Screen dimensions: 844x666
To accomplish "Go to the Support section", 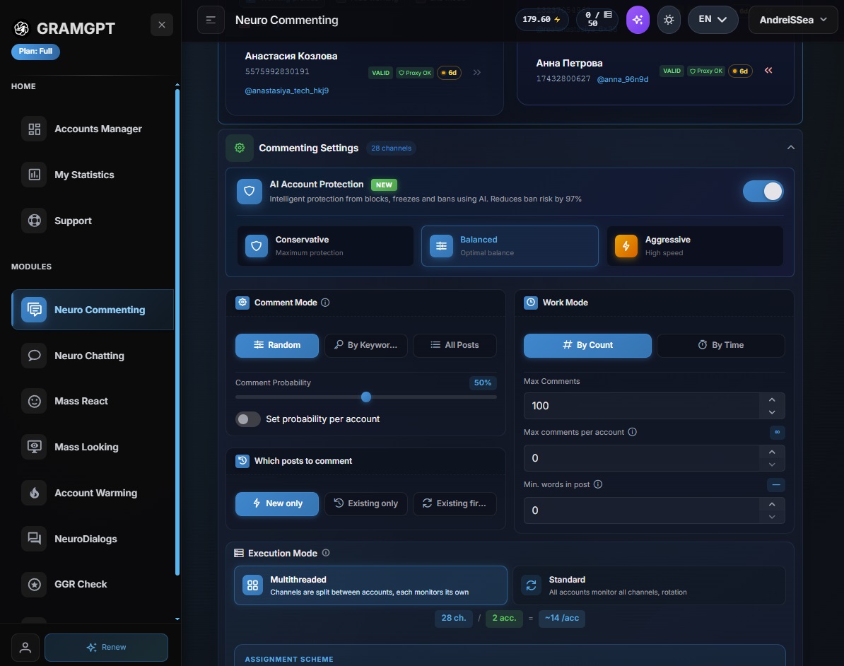I will [93, 221].
